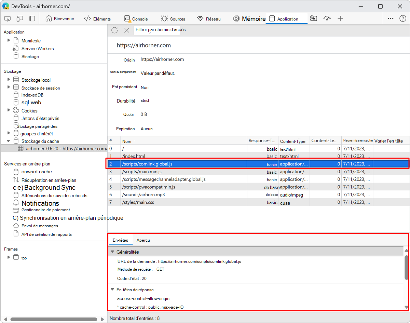The width and height of the screenshot is (410, 323).
Task: Select Jetons d'état privés item
Action: pos(40,118)
